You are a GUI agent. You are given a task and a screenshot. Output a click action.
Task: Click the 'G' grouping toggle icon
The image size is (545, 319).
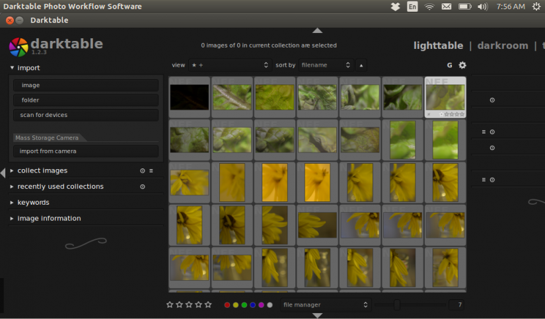[x=450, y=65]
